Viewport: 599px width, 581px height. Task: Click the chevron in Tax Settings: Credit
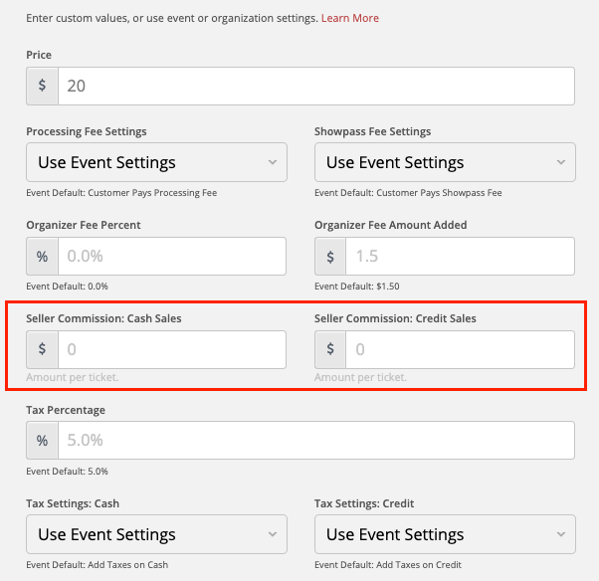pyautogui.click(x=561, y=534)
